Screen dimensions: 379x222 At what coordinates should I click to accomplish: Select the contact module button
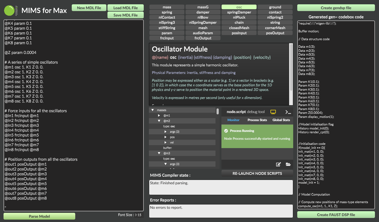click(275, 12)
